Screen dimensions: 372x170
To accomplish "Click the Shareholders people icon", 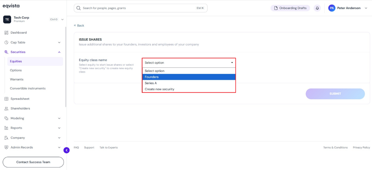I will tap(6, 108).
